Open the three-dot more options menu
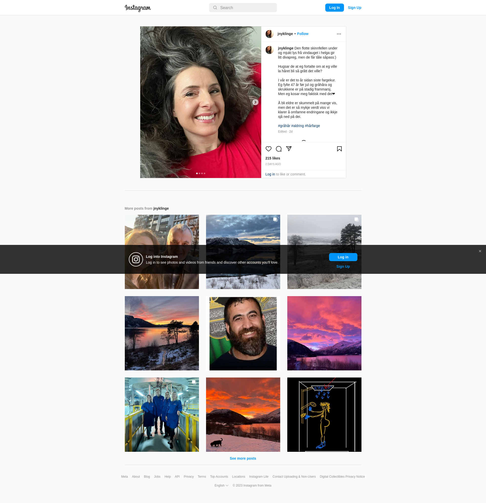The width and height of the screenshot is (486, 503). point(339,34)
